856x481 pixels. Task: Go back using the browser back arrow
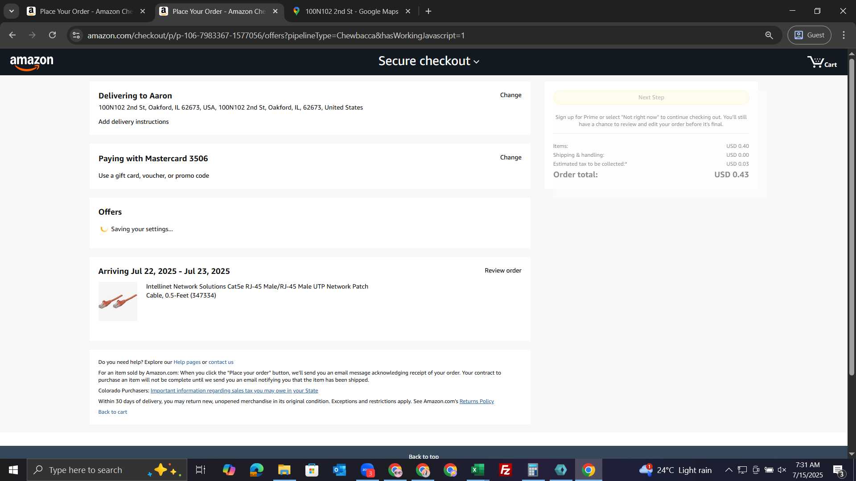point(12,35)
